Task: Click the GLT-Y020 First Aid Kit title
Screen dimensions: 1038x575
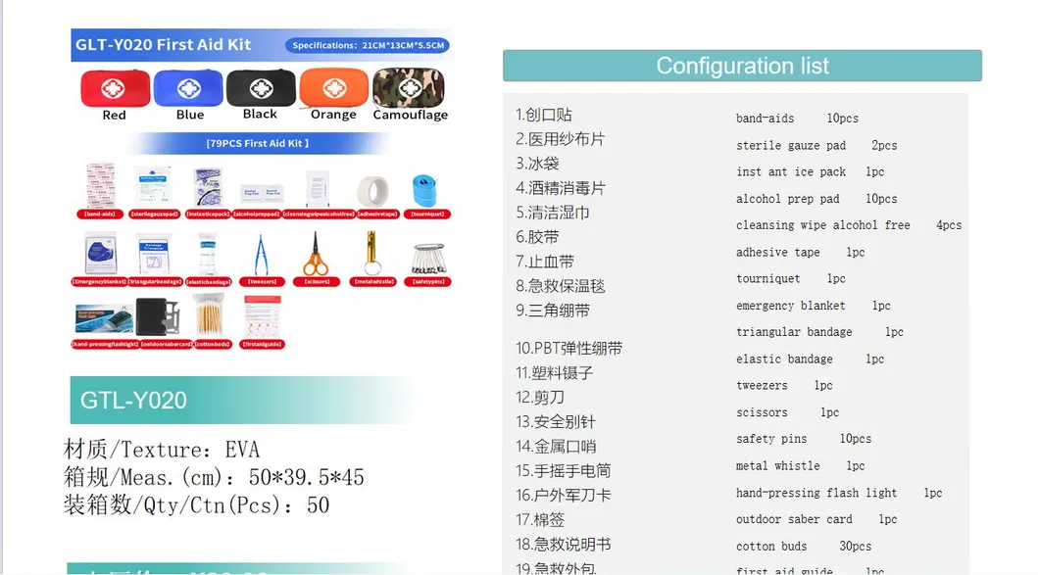Action: pos(163,44)
